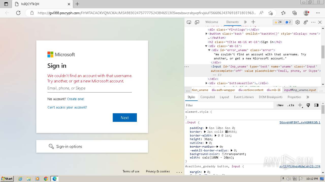Screen dimensions: 325x182
Task: Open the #666 border color swatch
Action: tap(226, 132)
